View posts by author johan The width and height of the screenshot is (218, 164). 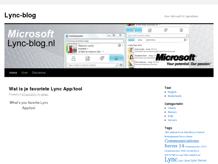(x=45, y=94)
